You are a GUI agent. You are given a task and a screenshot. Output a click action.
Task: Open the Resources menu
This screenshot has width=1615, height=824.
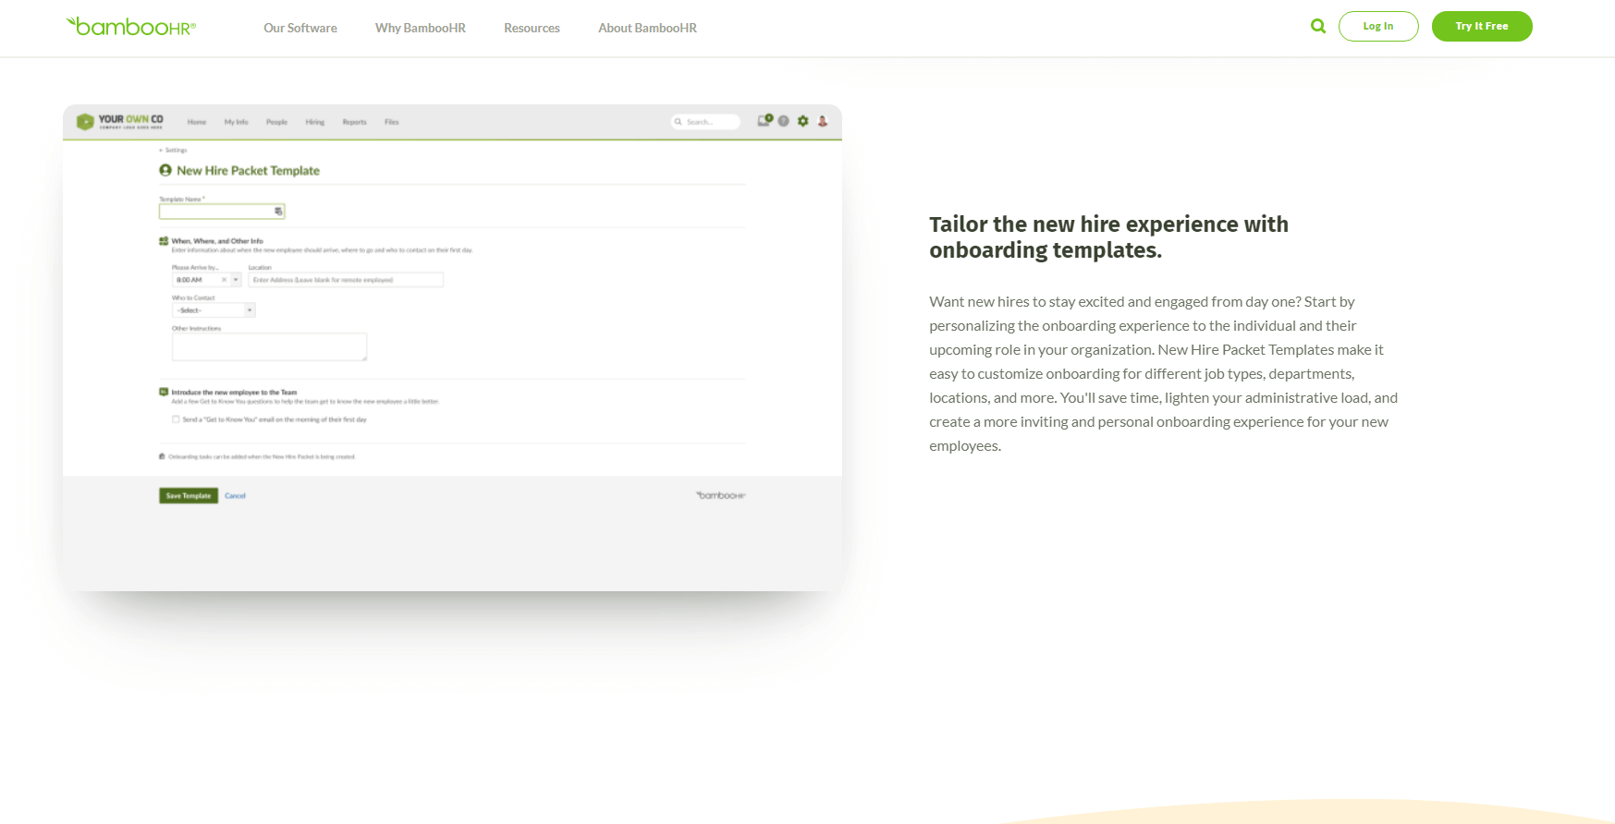[x=532, y=28]
